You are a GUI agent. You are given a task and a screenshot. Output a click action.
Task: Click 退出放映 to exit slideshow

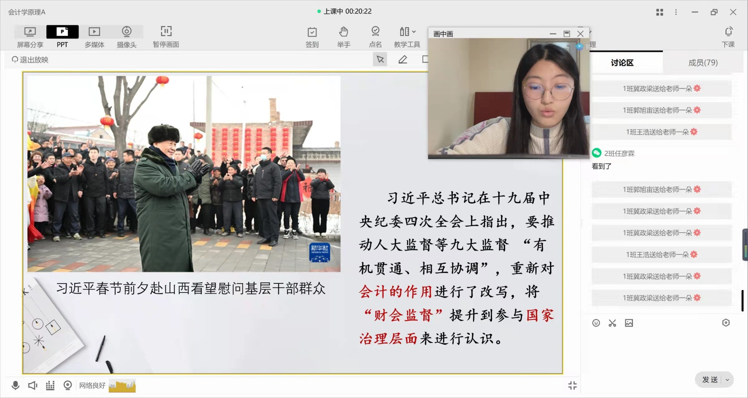30,60
